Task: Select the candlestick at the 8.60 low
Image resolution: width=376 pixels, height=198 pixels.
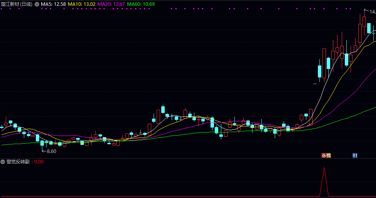Action: pos(42,144)
